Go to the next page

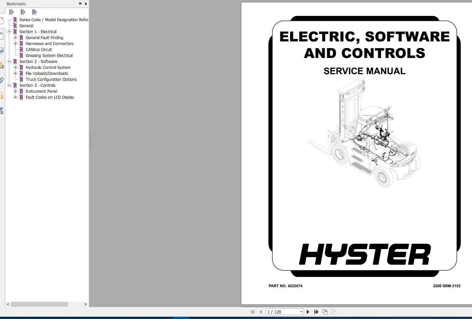click(308, 312)
